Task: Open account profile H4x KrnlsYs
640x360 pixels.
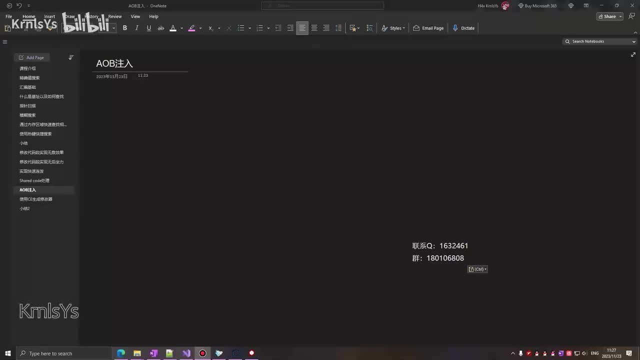Action: pos(493,6)
